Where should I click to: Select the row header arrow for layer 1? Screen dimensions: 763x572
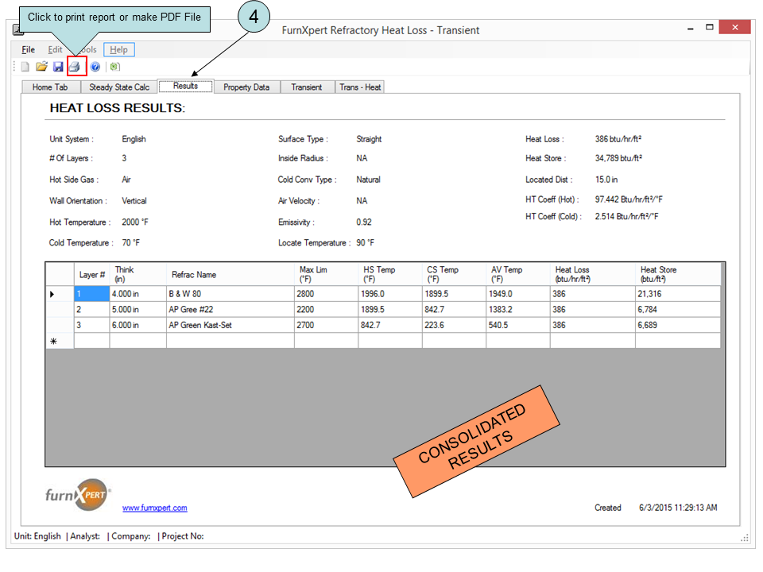click(60, 294)
